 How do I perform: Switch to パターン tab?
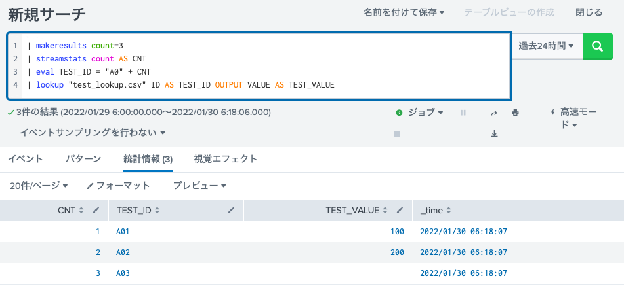click(83, 159)
